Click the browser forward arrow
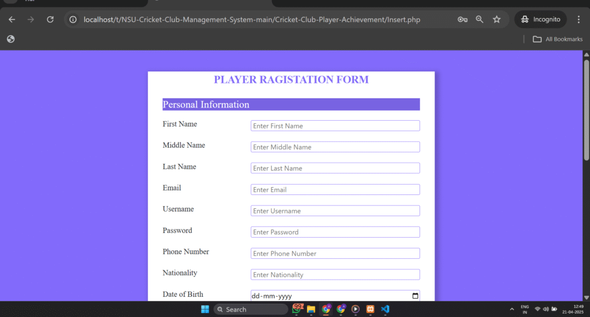590x317 pixels. [31, 20]
